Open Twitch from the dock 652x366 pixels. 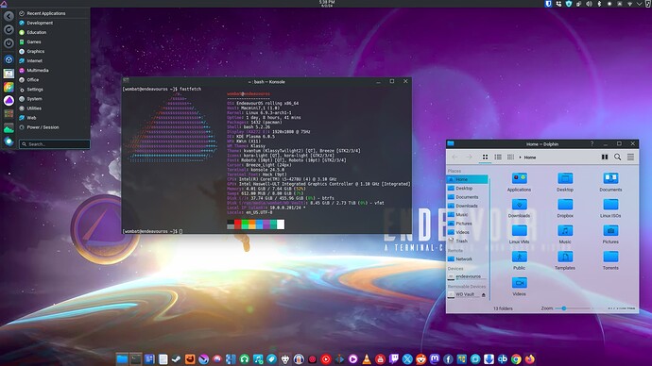[394, 359]
